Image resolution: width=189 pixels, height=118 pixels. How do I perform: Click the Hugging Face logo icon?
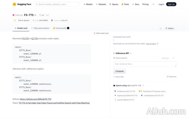14,4
